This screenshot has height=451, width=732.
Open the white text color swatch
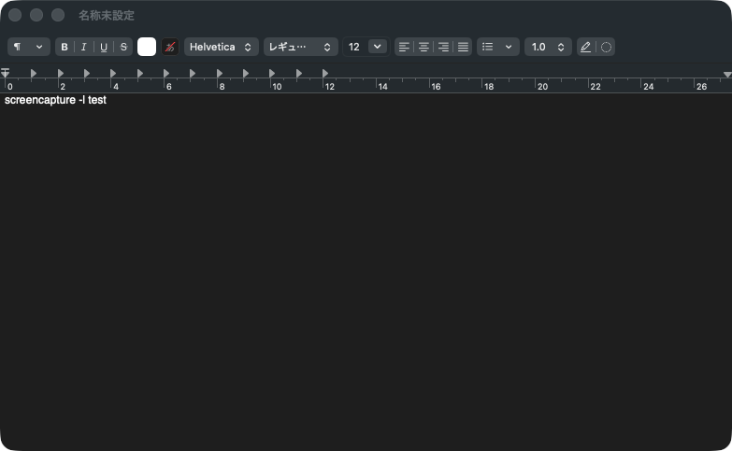tap(147, 47)
